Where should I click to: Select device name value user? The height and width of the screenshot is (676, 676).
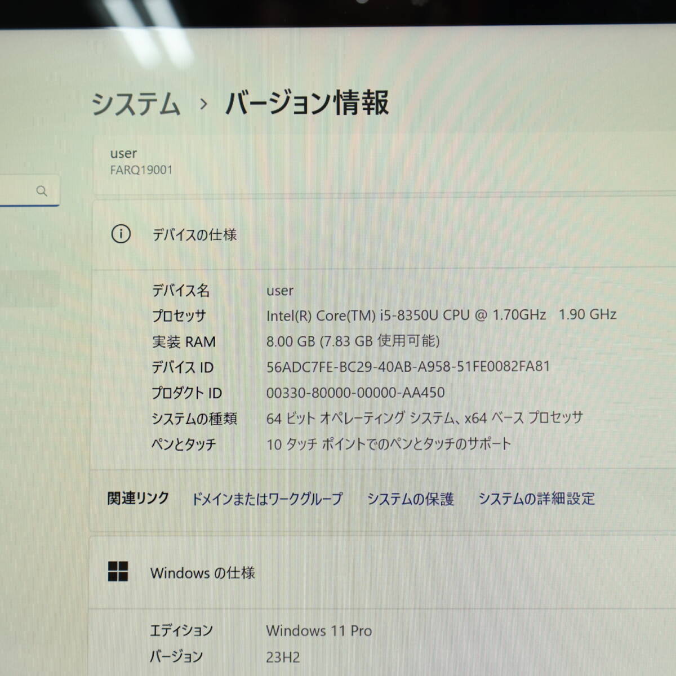tap(280, 291)
